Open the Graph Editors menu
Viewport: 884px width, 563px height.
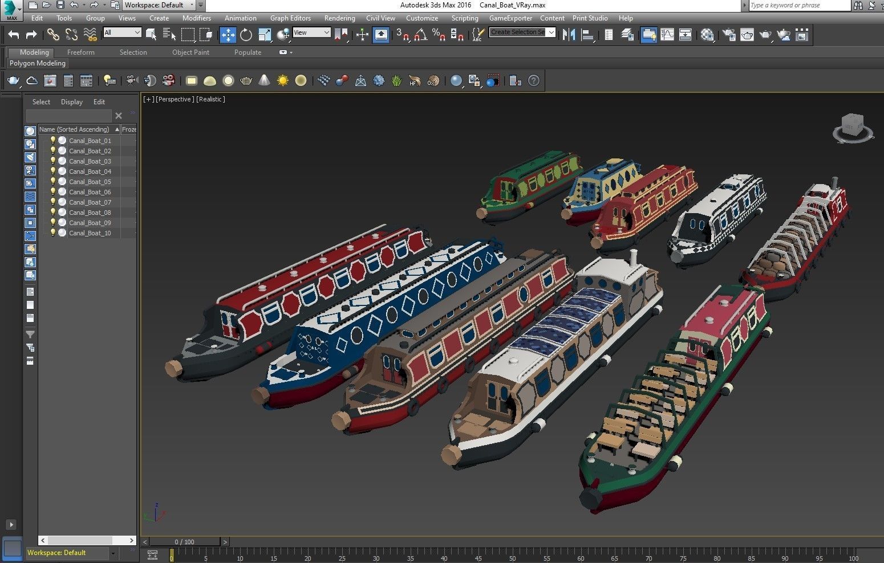coord(290,18)
